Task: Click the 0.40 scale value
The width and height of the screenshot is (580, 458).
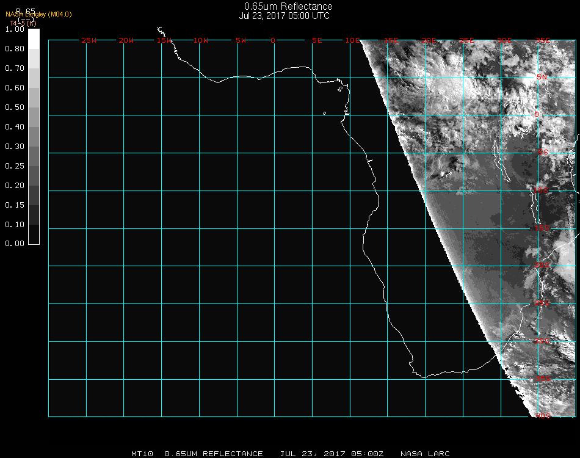Action: pos(15,127)
